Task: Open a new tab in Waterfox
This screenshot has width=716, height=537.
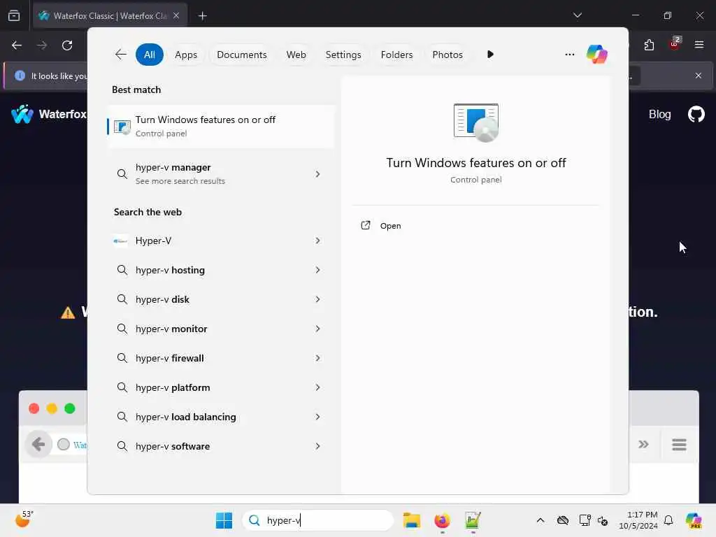Action: pos(202,16)
